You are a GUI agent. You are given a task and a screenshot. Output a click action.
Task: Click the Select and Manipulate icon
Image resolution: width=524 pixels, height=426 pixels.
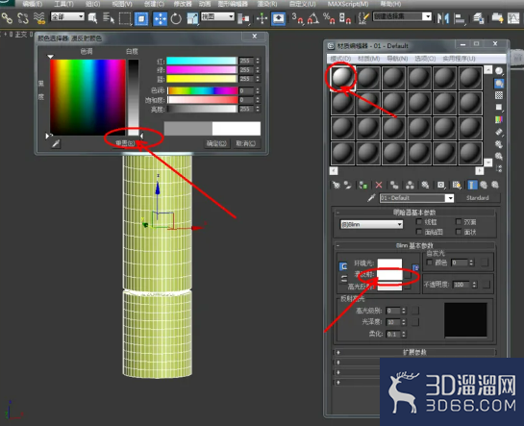[262, 18]
